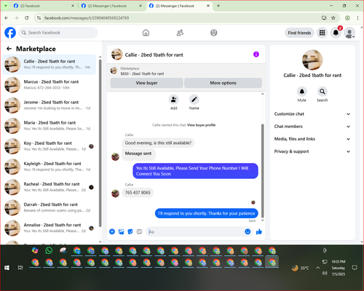
Task: Open Annalise conversation in the list
Action: [50, 228]
